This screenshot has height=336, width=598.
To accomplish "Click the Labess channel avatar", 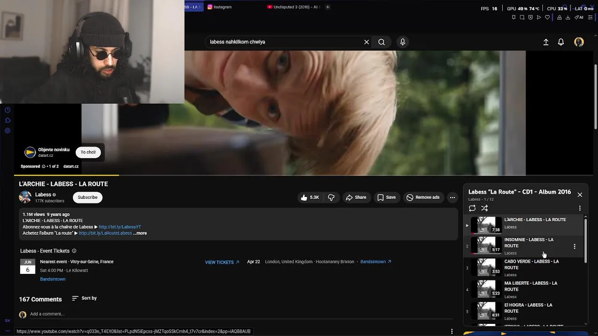I will 25,197.
